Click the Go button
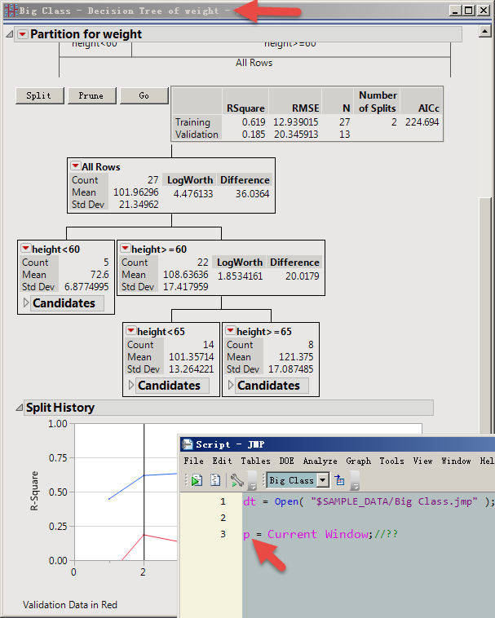Screen dimensions: 495x618 [x=144, y=95]
